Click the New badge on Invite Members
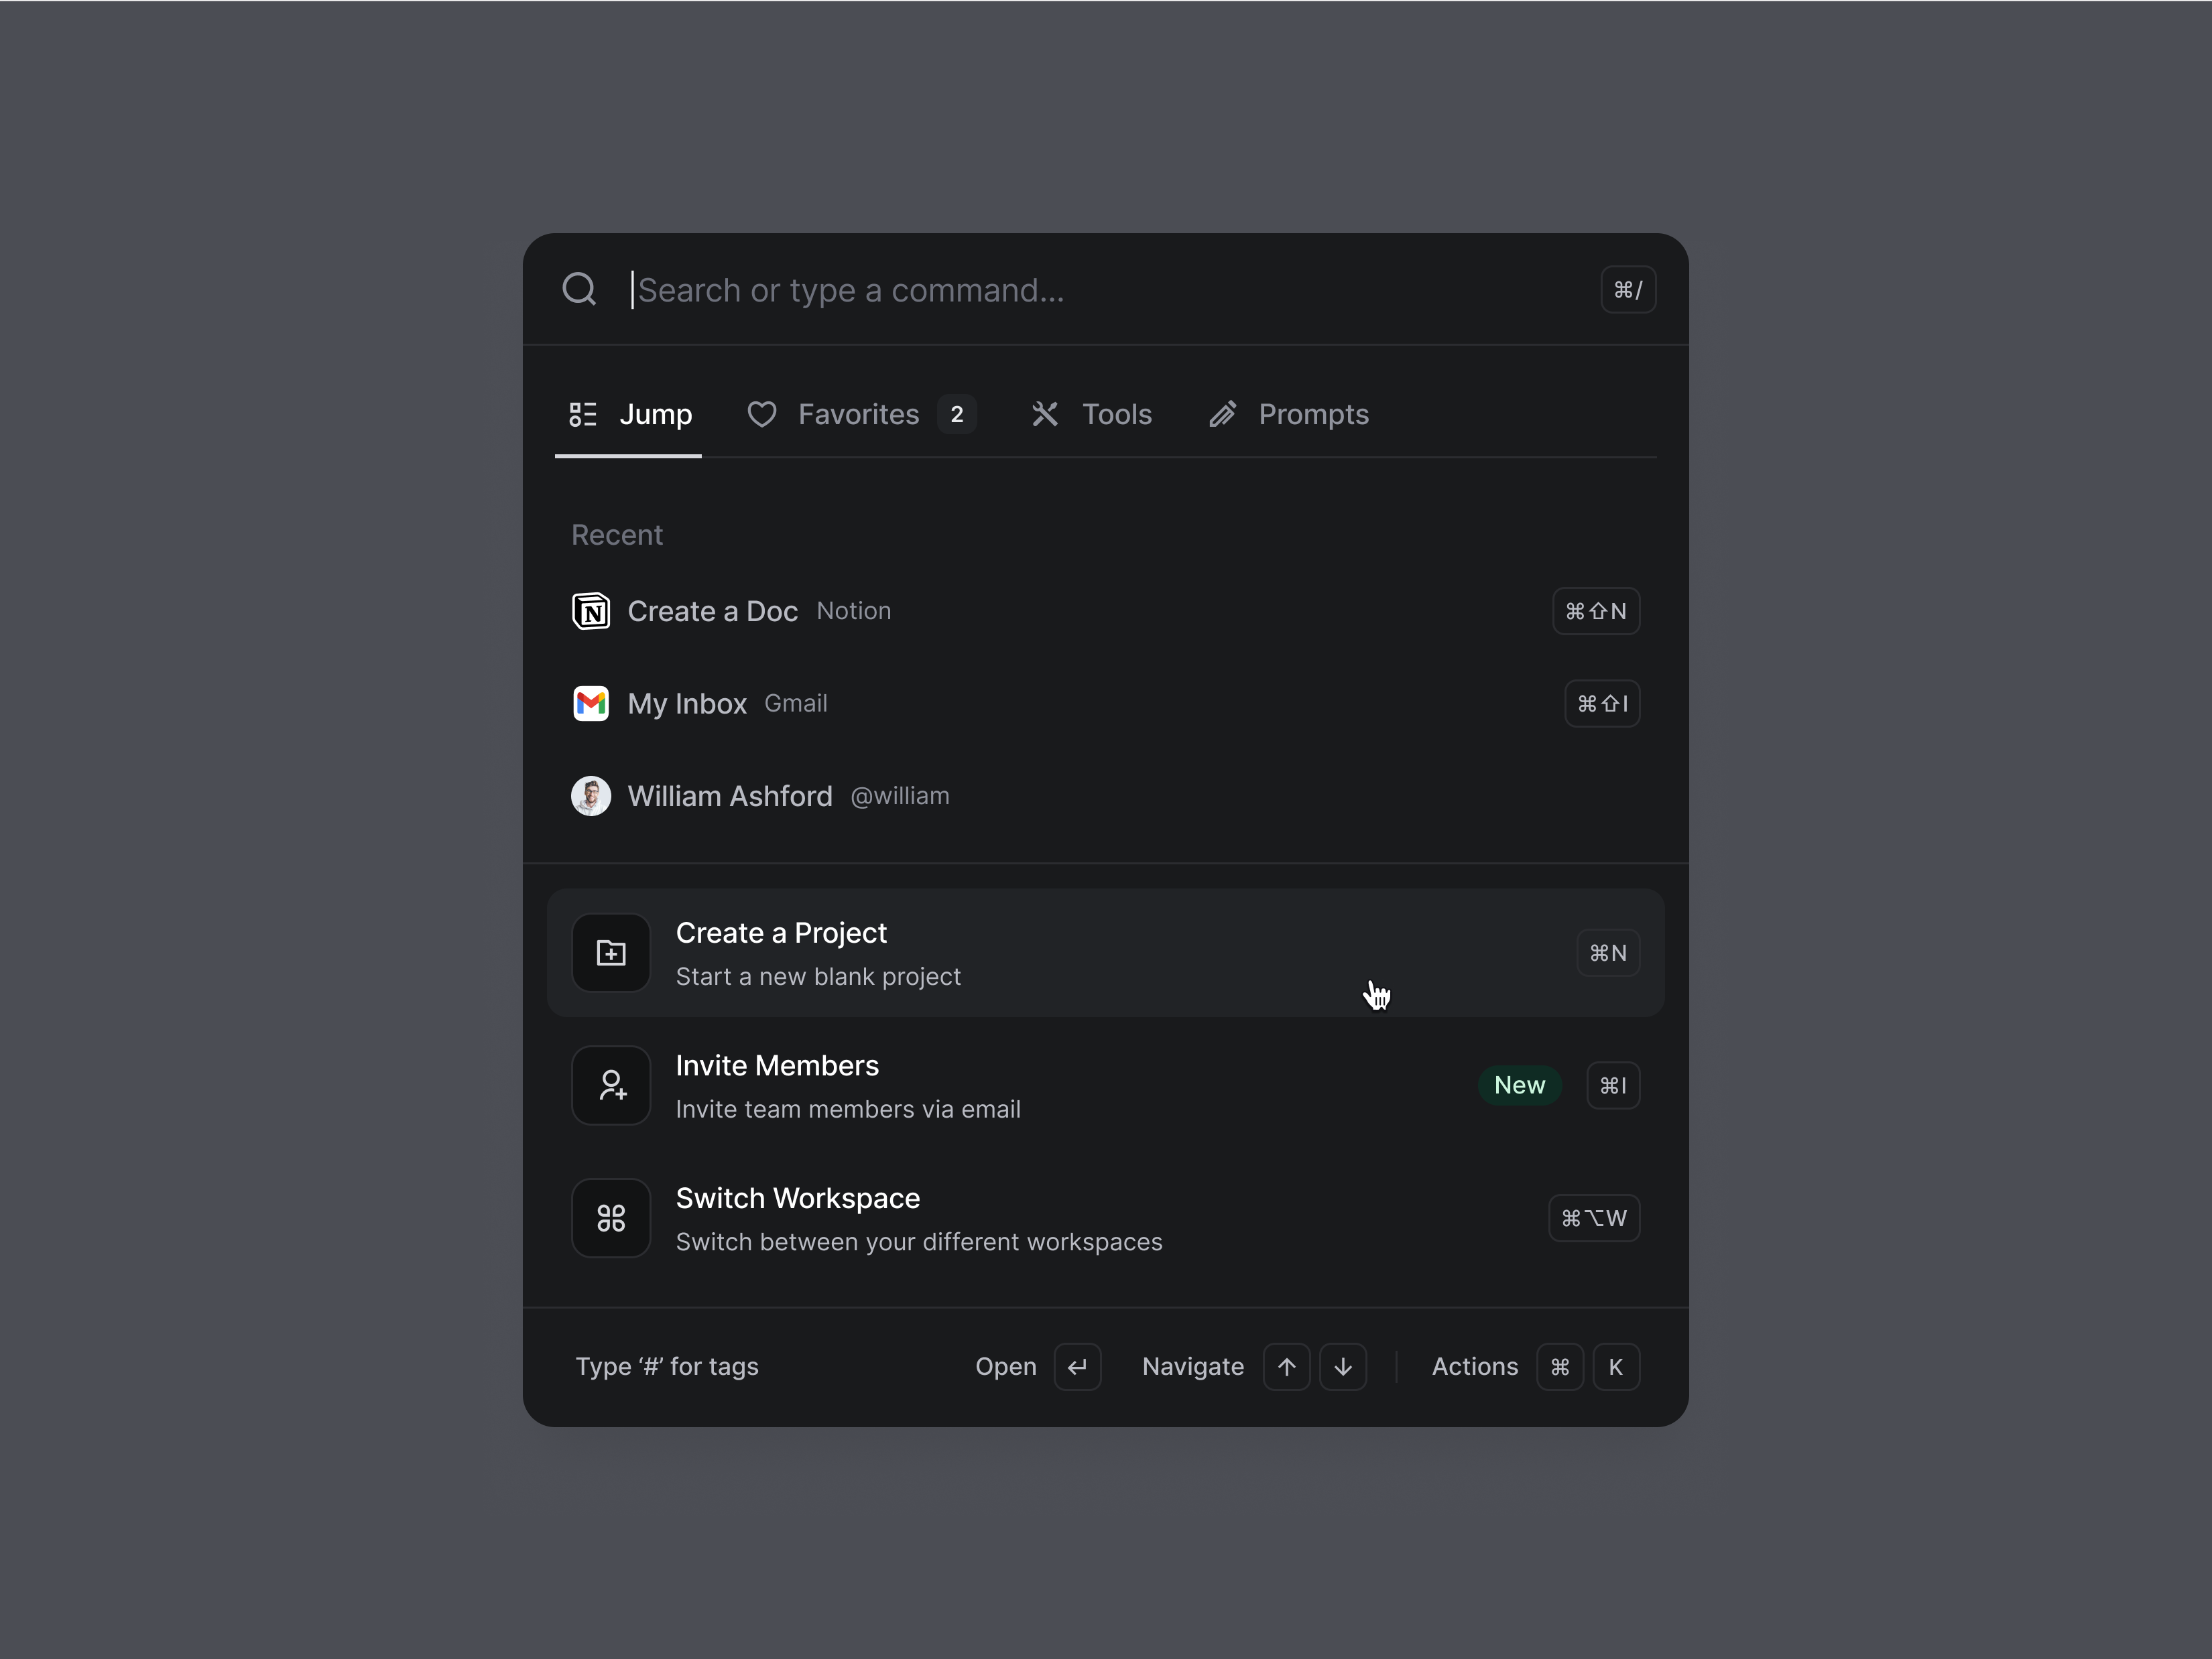Viewport: 2212px width, 1659px height. pyautogui.click(x=1520, y=1085)
